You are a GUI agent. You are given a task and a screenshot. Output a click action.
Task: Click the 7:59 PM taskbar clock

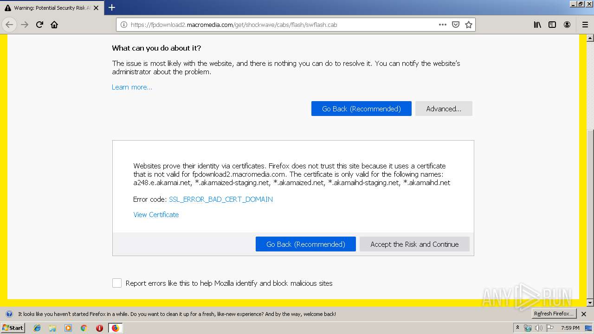(x=570, y=328)
